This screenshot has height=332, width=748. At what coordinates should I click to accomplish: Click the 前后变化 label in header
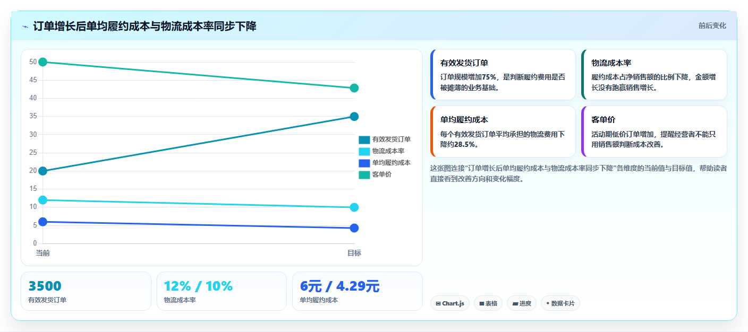(x=712, y=25)
